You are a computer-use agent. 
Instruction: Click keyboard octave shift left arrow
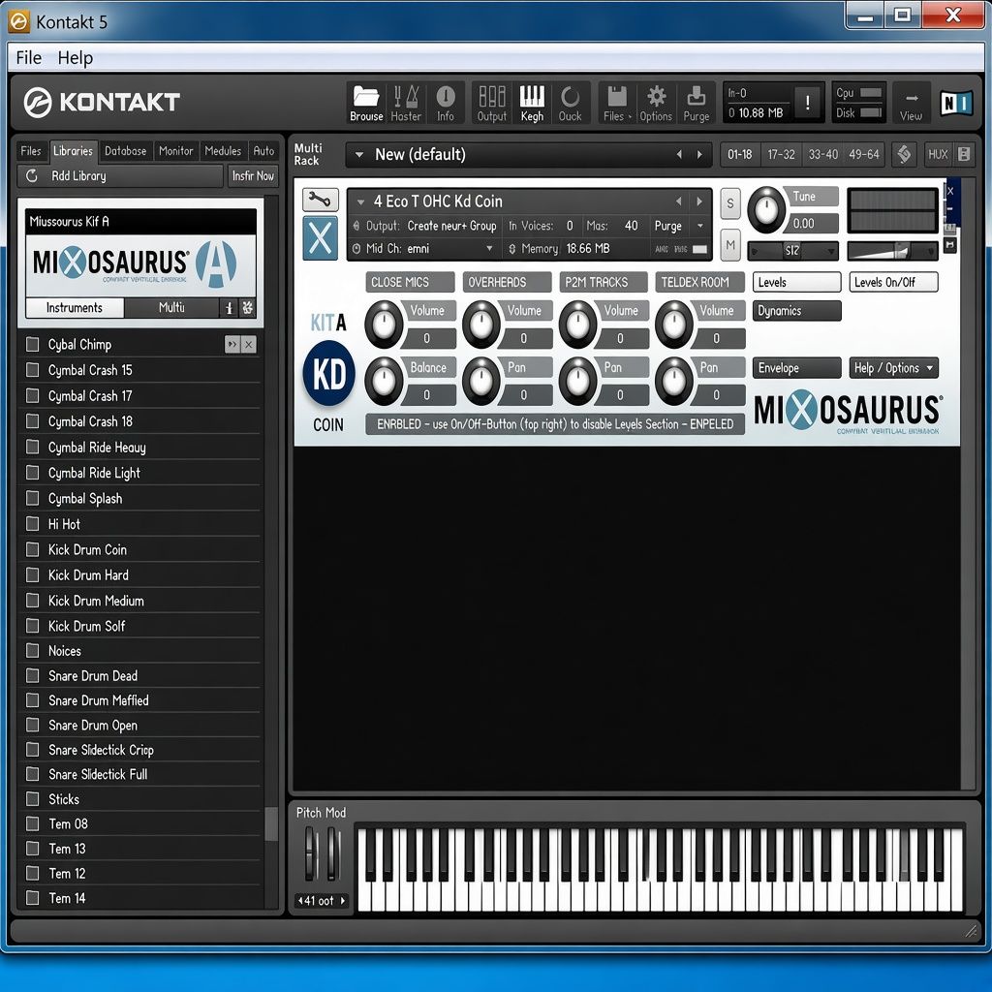[x=300, y=900]
